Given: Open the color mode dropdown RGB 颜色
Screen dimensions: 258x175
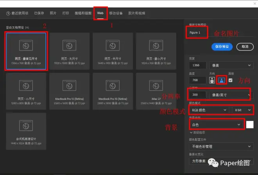Looking at the screenshot, I should tap(209, 110).
